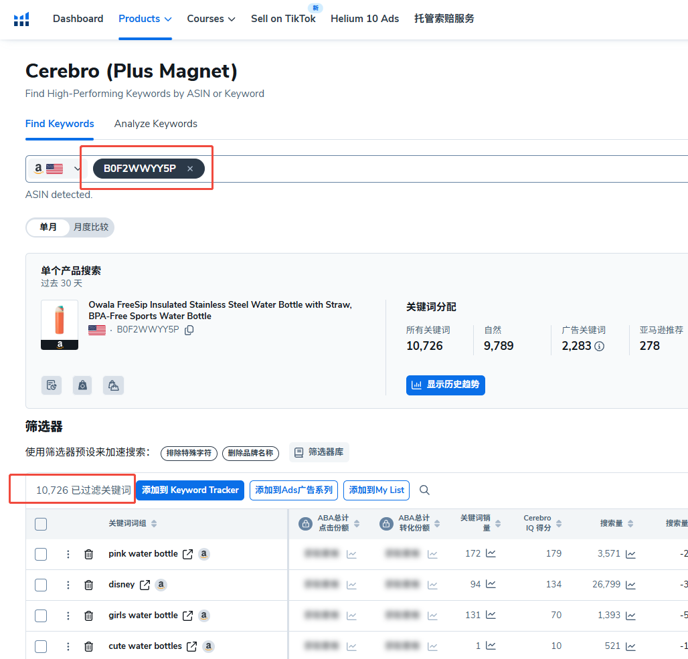
Task: Click 添加到 Keyword Tracker button
Action: (190, 490)
